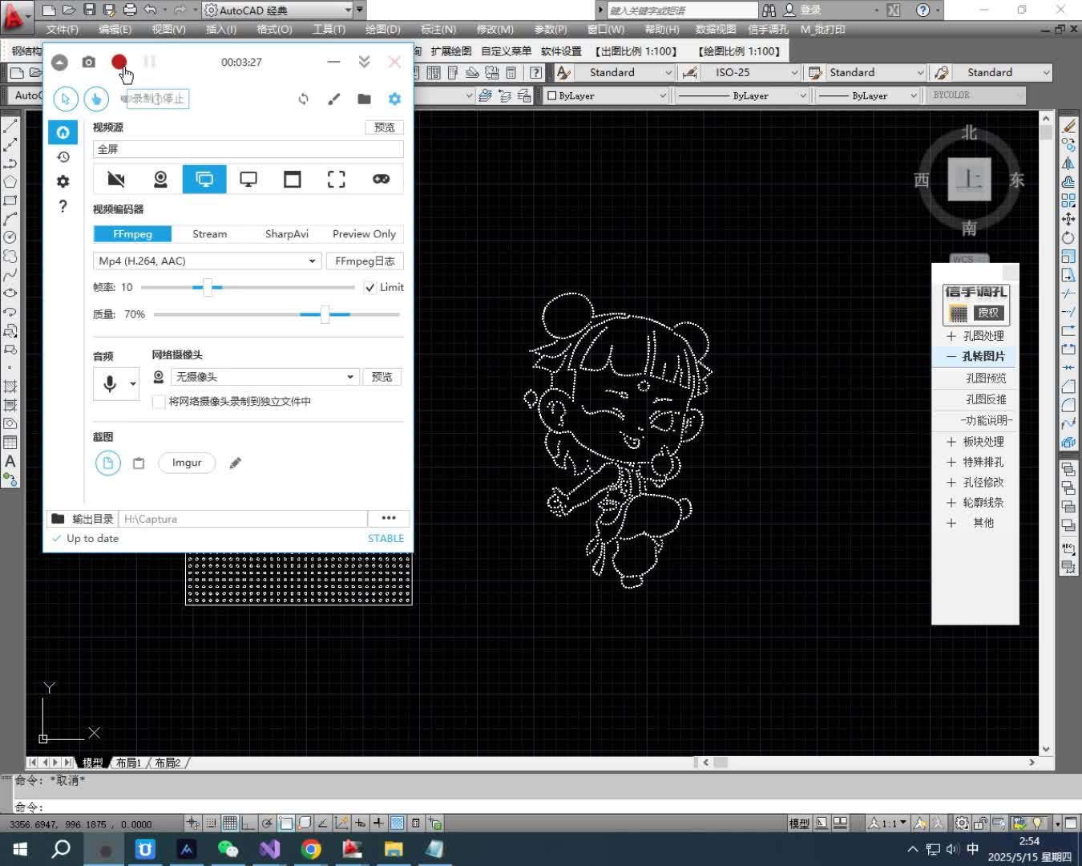Toggle Imgur screenshot upload
Image resolution: width=1082 pixels, height=866 pixels.
(187, 463)
